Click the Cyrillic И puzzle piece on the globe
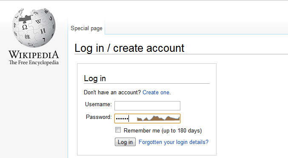 click(43, 31)
